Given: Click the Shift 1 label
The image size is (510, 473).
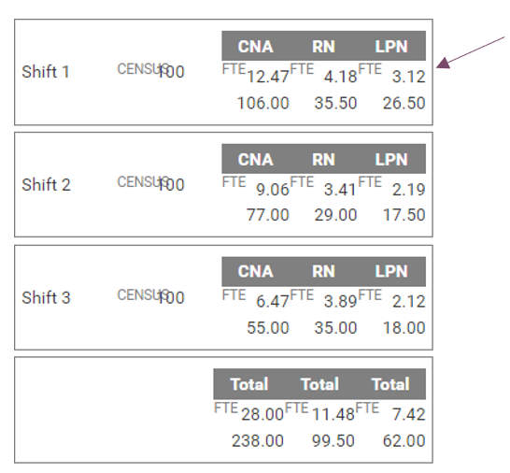Looking at the screenshot, I should [46, 72].
